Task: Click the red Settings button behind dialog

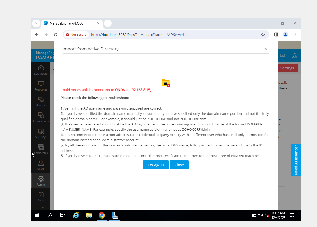Action: click(288, 68)
